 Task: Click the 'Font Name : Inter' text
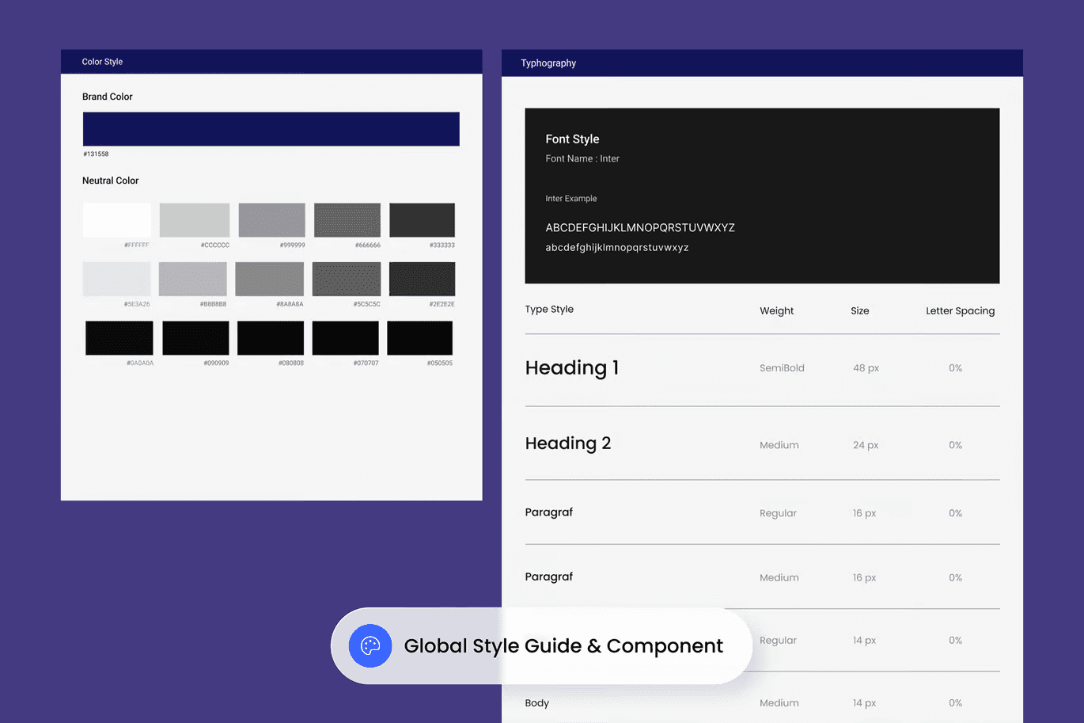click(x=582, y=159)
